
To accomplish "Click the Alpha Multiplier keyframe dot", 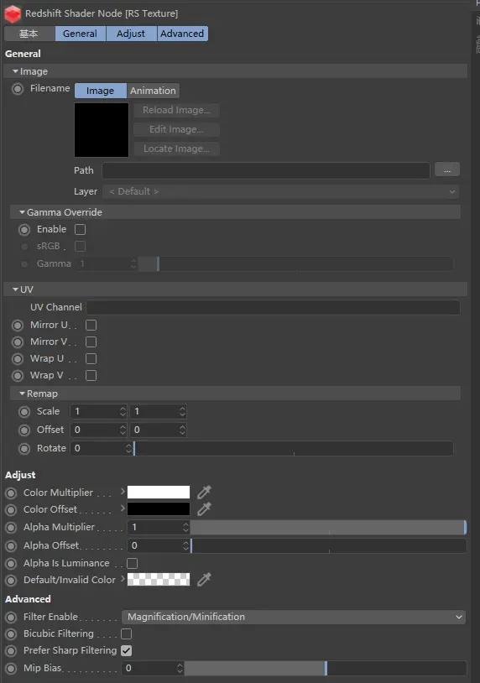I will coord(11,528).
